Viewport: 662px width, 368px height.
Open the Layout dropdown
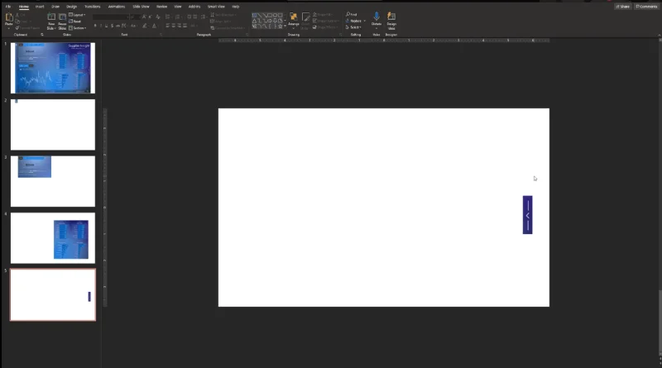[77, 15]
